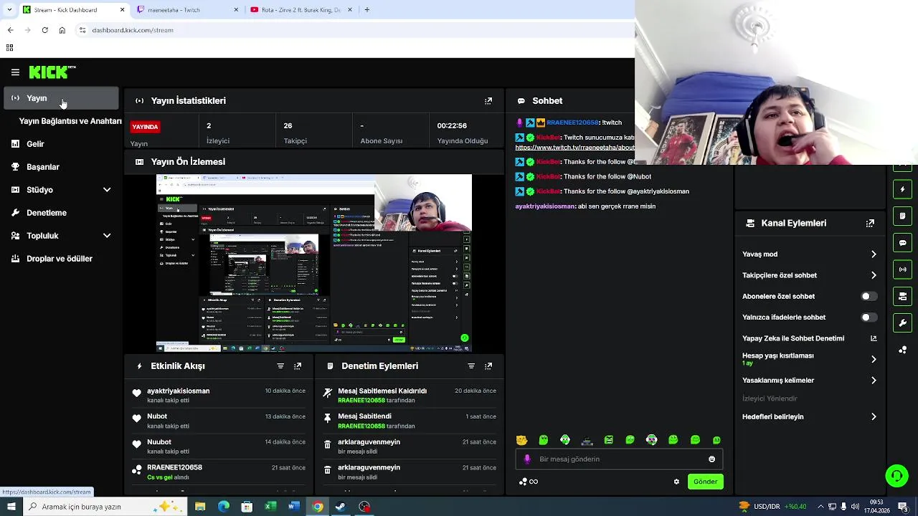Image resolution: width=918 pixels, height=516 pixels.
Task: Open Yapay Zeka ile Sohbet Denetimi link
Action: (x=809, y=338)
